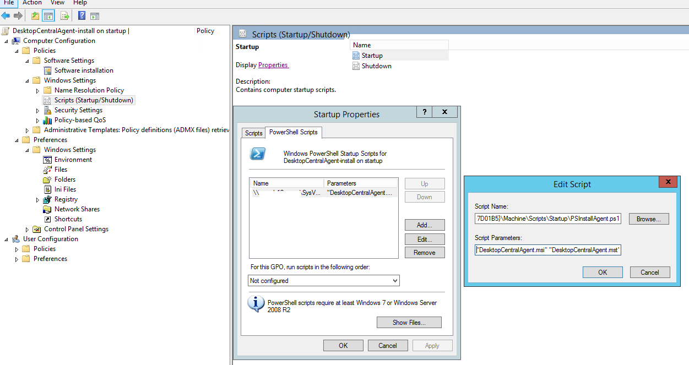This screenshot has height=365, width=689.
Task: Expand the Control Panel Settings node
Action: click(x=26, y=228)
